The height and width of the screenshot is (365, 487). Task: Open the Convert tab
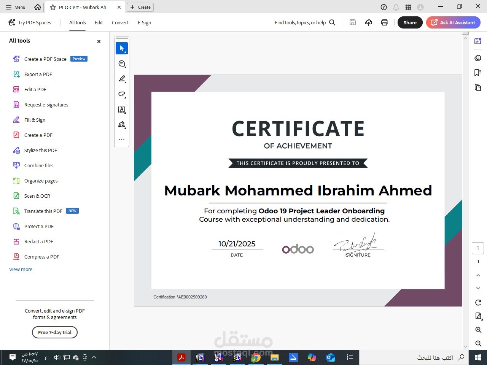120,23
